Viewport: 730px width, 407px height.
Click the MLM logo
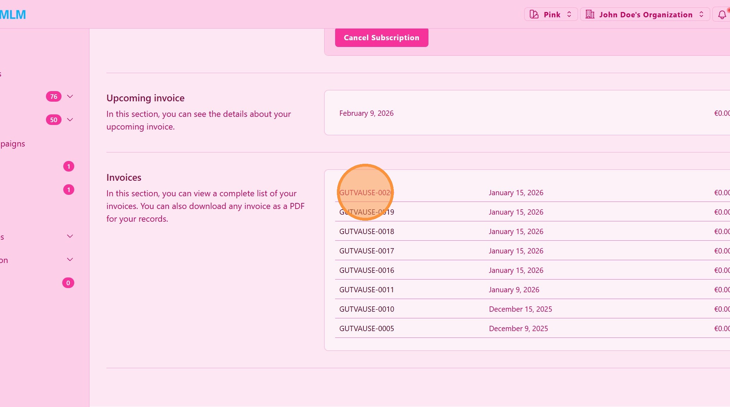click(13, 14)
